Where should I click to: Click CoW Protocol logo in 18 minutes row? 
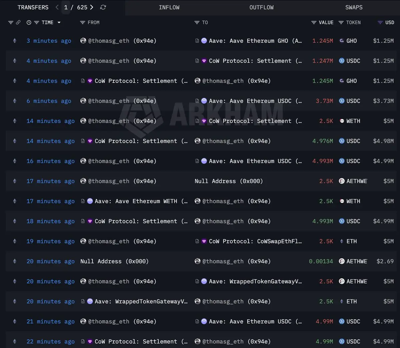coord(90,221)
